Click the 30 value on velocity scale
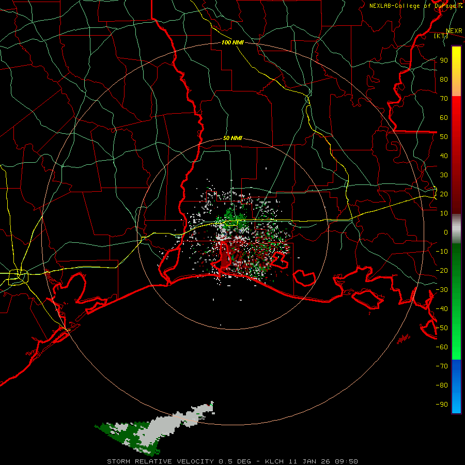Viewport: 465px width, 465px height. point(444,175)
